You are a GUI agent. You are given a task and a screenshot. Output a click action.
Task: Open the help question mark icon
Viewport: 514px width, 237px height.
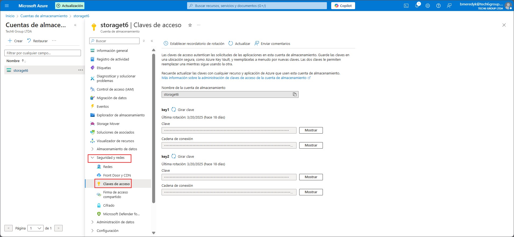(438, 6)
